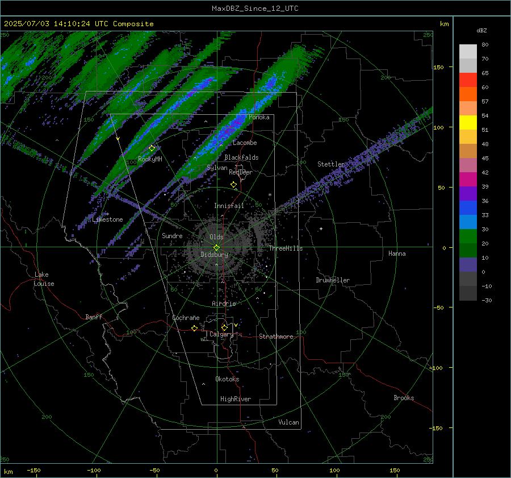The image size is (511, 478).
Task: Click the -30 value in dBZ legend
Action: pyautogui.click(x=487, y=300)
